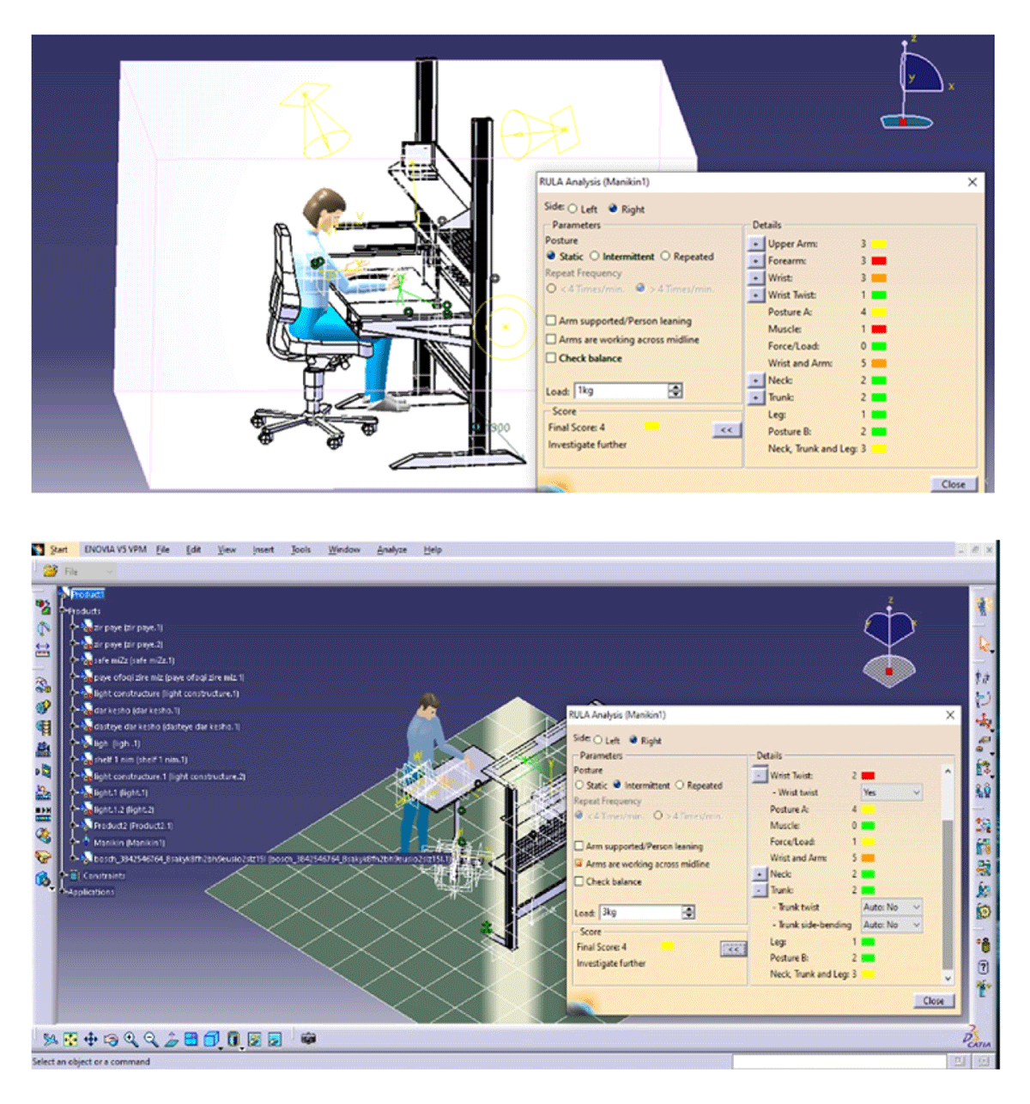Click the Fly mode airplane icon
The width and height of the screenshot is (1030, 1104).
coord(51,1040)
